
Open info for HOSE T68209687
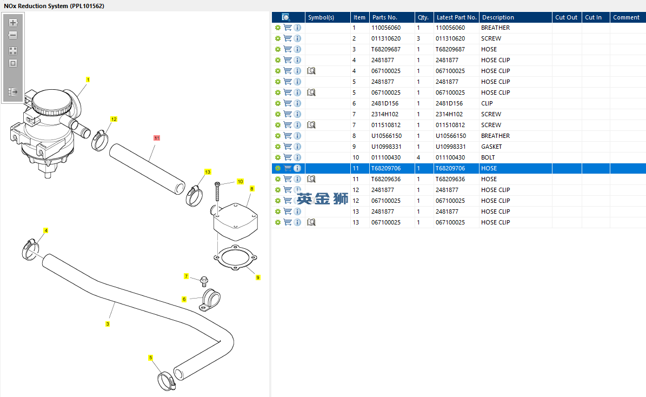pyautogui.click(x=297, y=49)
